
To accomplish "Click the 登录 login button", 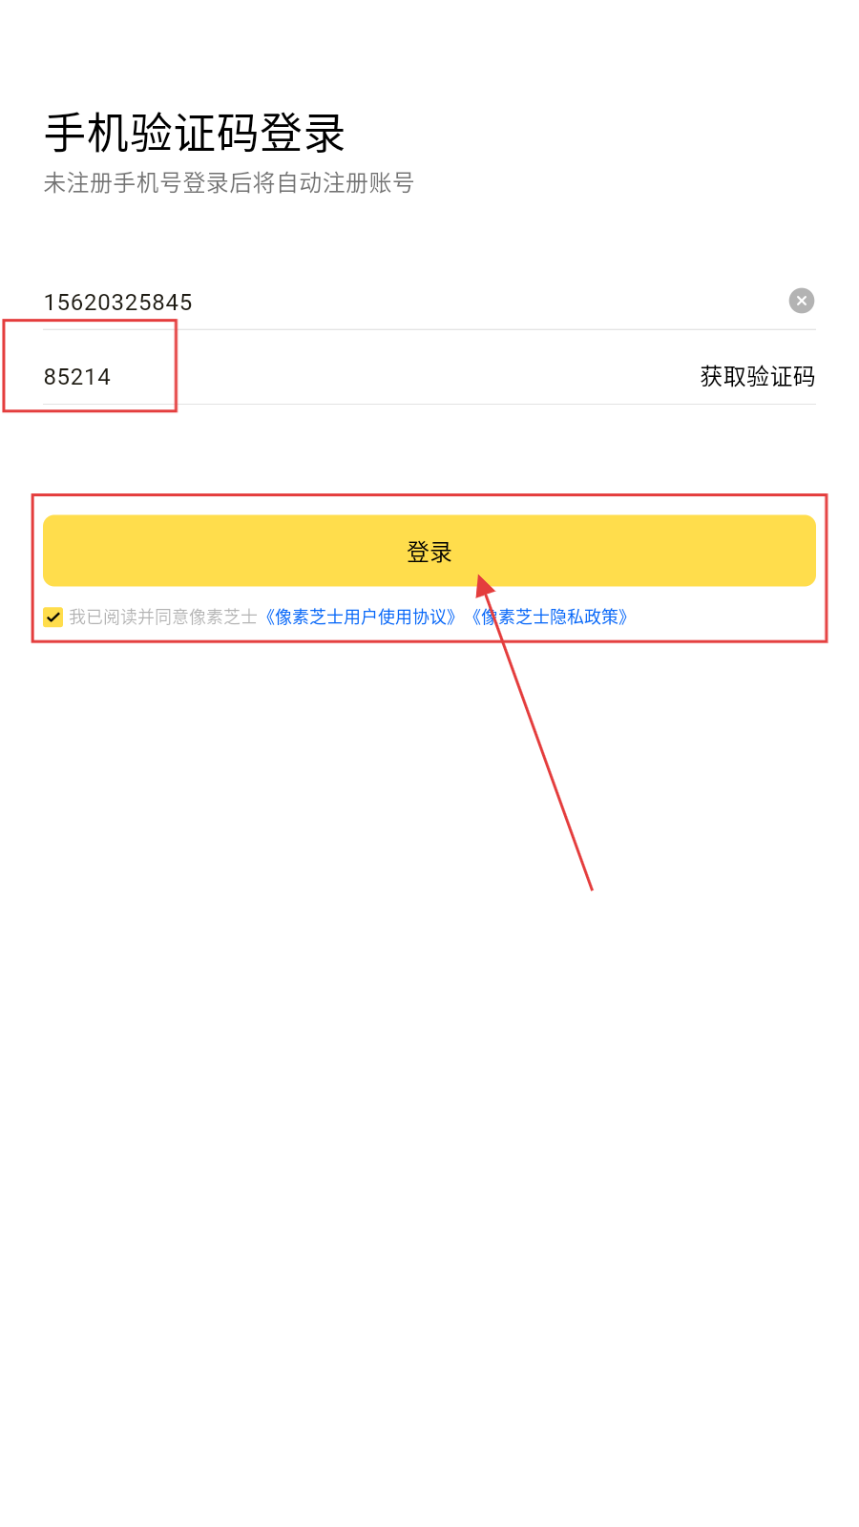I will tap(429, 551).
